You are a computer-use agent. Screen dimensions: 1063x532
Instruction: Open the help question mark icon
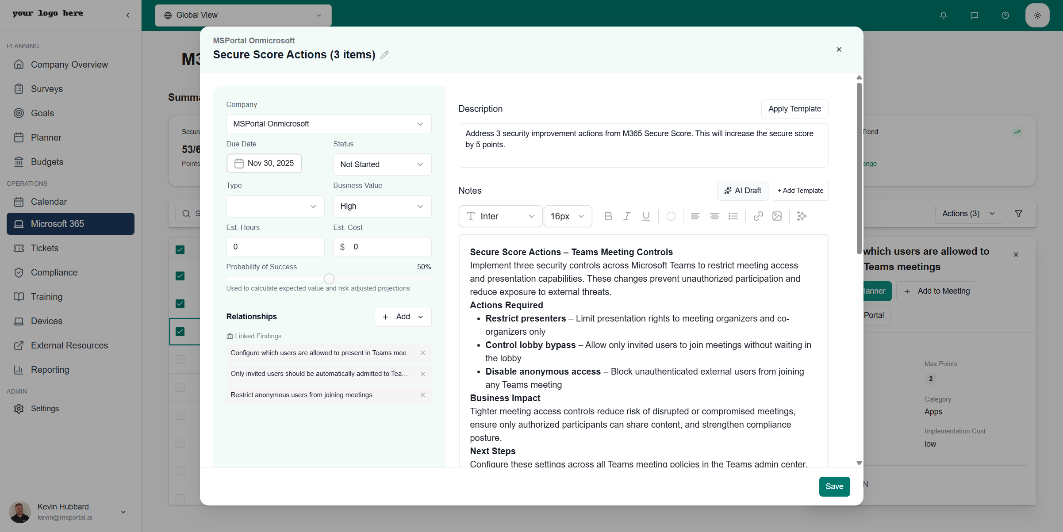[1005, 15]
